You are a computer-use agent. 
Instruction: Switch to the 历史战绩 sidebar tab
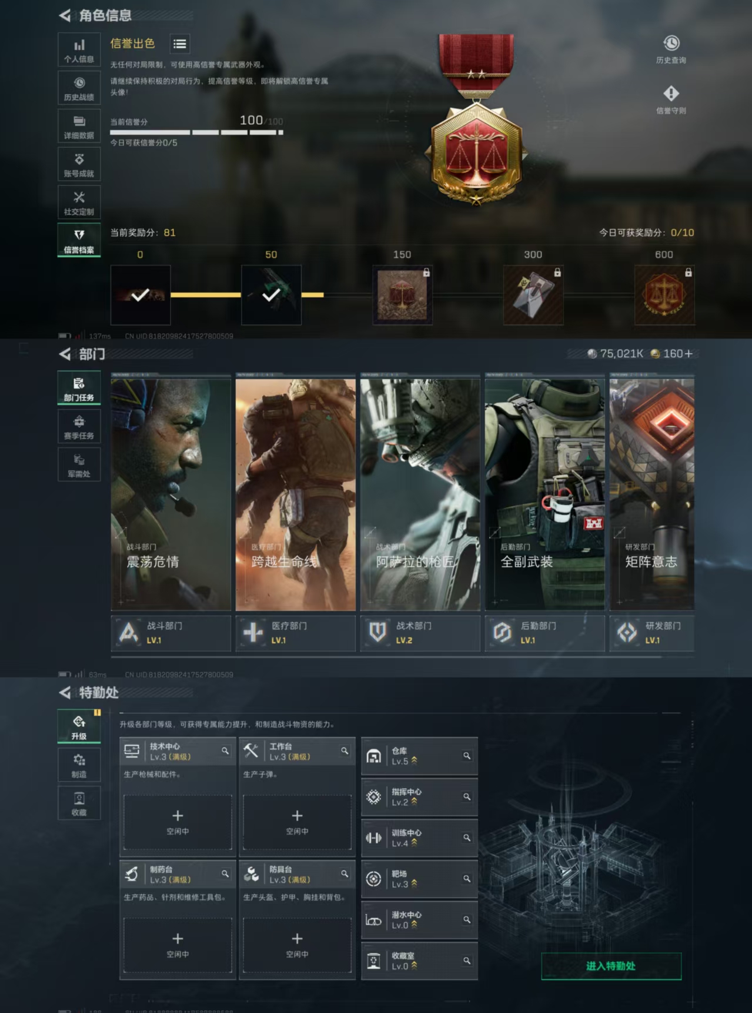(79, 88)
